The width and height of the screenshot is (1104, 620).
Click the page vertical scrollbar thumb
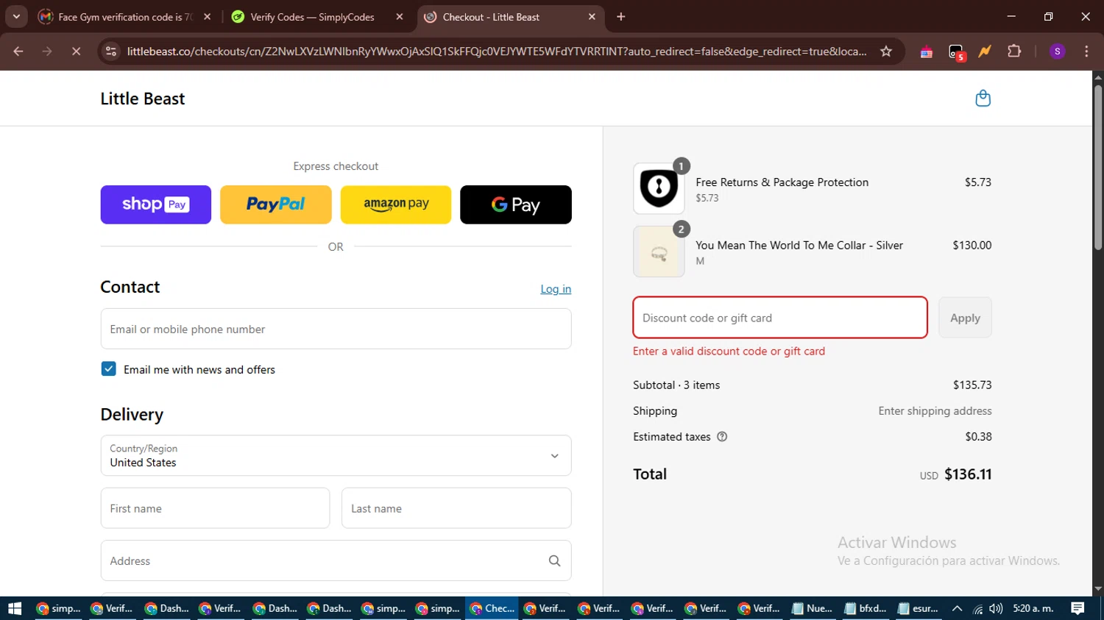click(x=1098, y=168)
